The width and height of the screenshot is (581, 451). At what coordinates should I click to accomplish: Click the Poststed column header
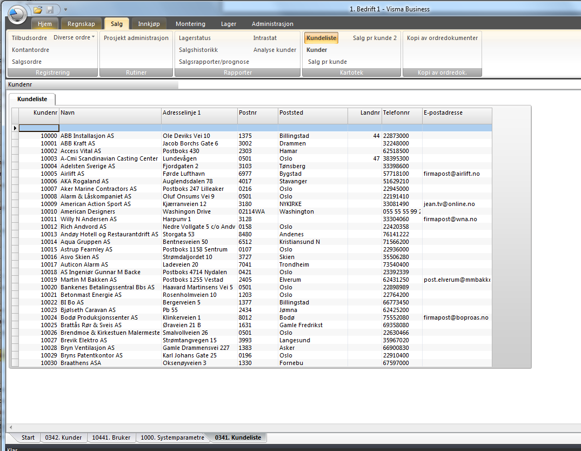coord(312,112)
